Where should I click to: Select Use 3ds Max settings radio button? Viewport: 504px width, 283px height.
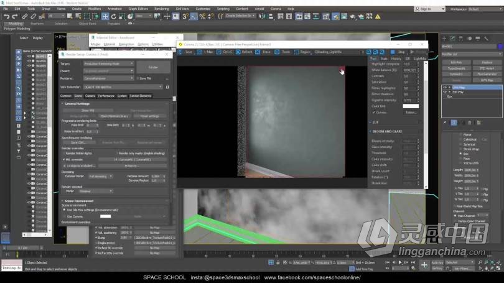coord(64,210)
